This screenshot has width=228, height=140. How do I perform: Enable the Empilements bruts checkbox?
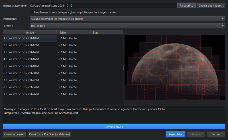[x=31, y=12]
